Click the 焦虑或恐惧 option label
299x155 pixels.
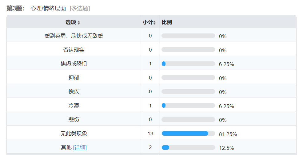pos(74,64)
